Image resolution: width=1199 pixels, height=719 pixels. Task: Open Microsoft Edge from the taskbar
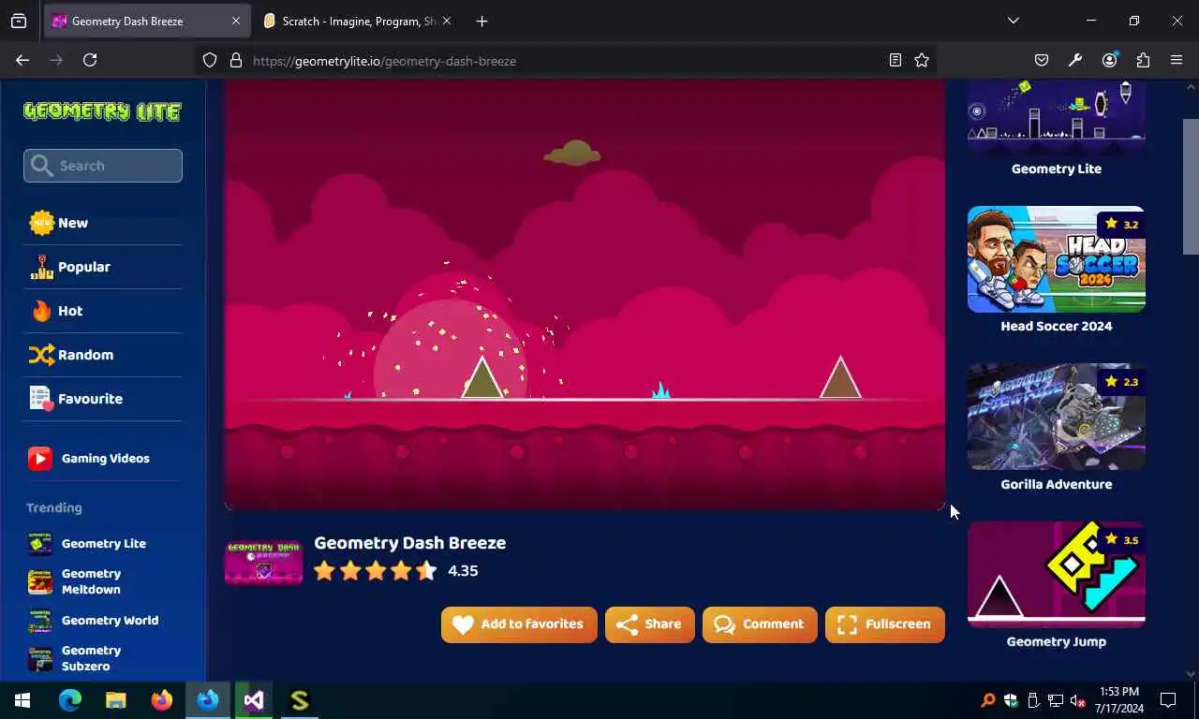coord(70,699)
